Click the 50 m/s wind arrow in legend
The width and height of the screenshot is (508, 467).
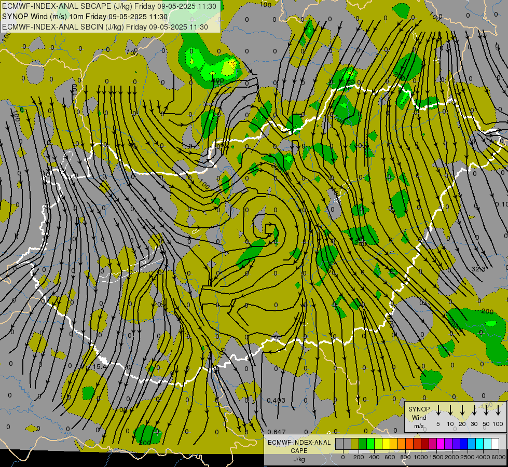486,410
